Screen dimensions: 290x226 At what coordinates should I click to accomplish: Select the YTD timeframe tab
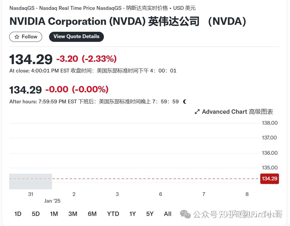pyautogui.click(x=113, y=214)
